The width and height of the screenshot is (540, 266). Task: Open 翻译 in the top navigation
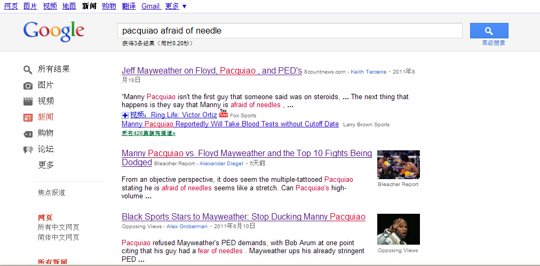pyautogui.click(x=129, y=6)
